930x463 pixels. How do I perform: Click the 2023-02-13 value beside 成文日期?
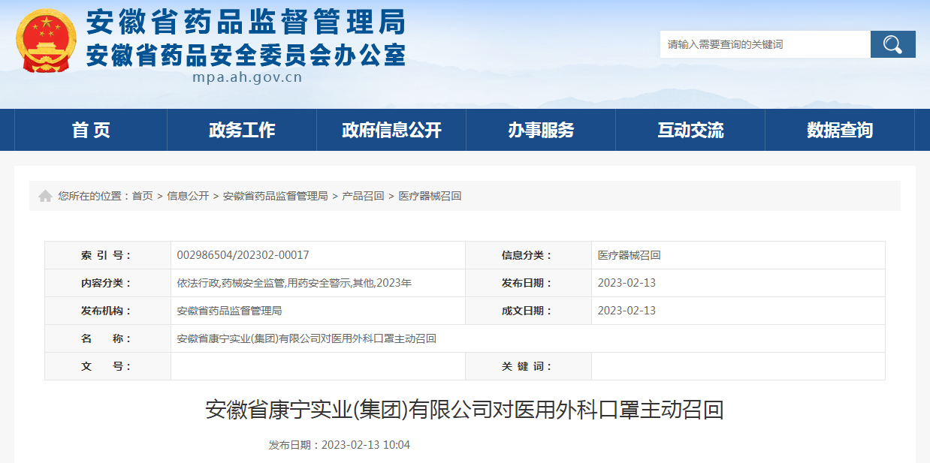pos(627,311)
